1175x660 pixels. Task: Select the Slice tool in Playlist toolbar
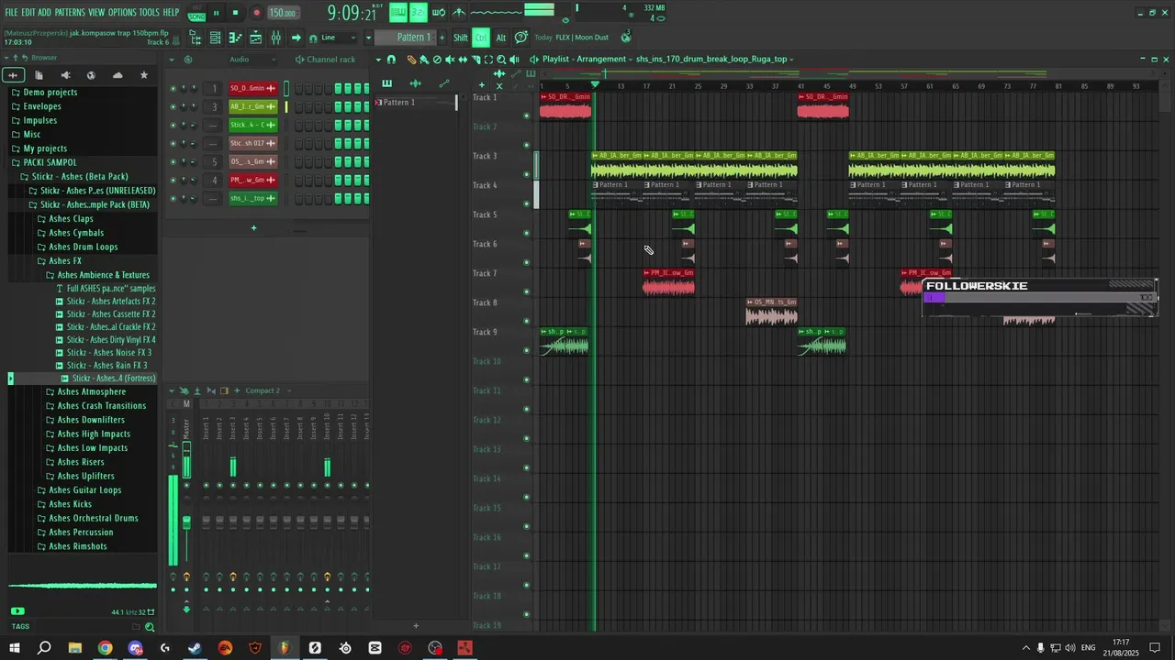pos(476,60)
